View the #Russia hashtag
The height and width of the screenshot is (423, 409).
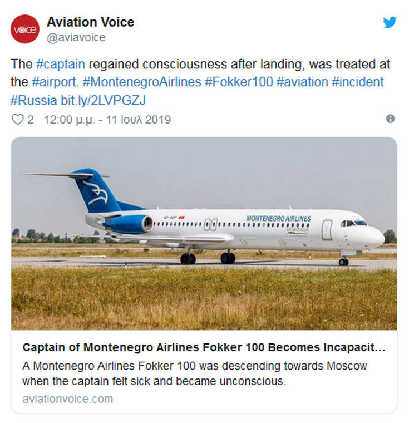click(34, 100)
